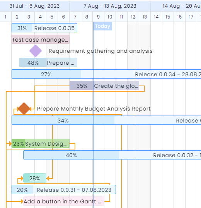This screenshot has width=201, height=208.
Task: Click the purple Requirement gathering milestone diamond
Action: tap(36, 51)
